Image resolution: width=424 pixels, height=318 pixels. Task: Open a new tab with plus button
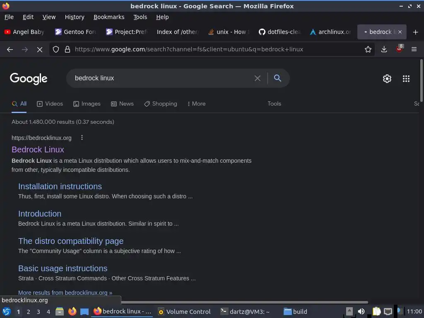click(415, 32)
